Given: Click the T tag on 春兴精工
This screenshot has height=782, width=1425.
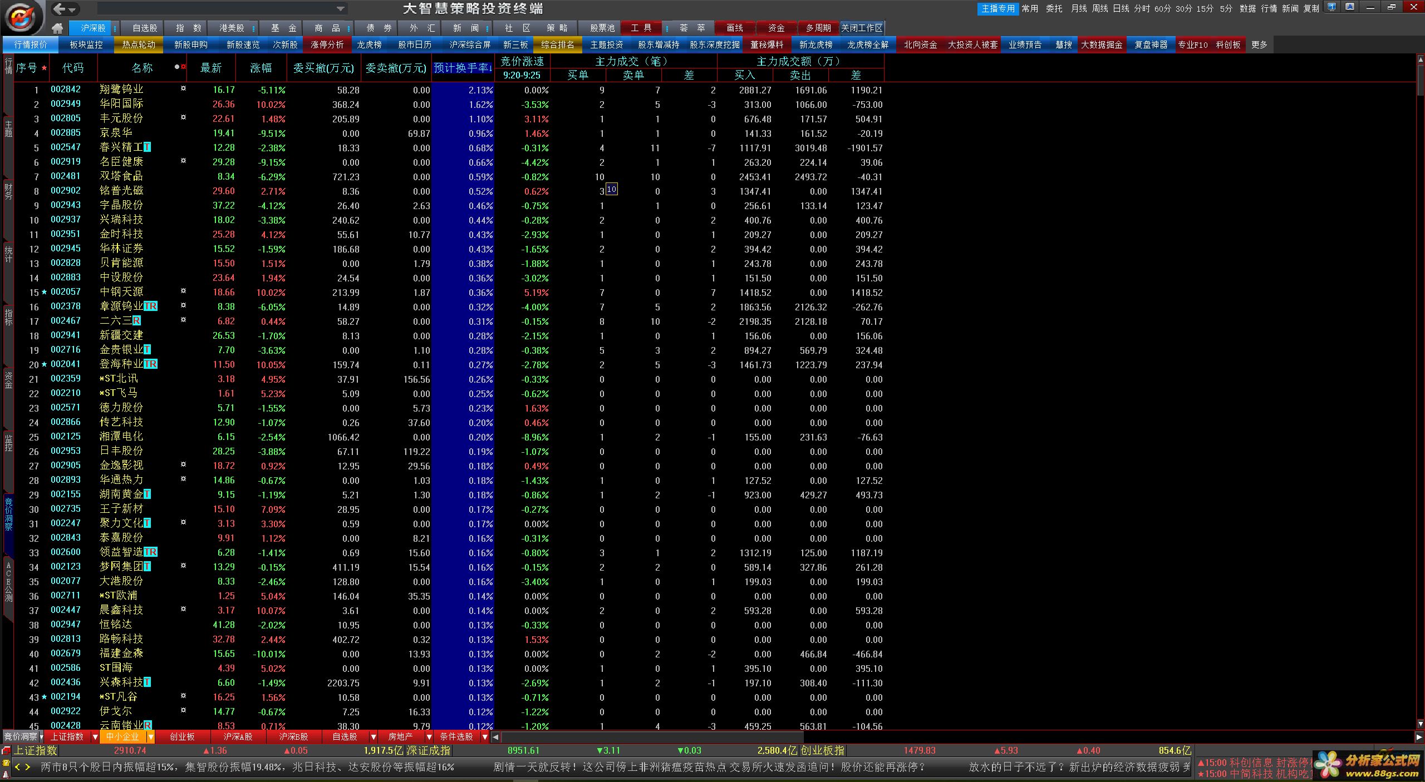Looking at the screenshot, I should pyautogui.click(x=147, y=147).
